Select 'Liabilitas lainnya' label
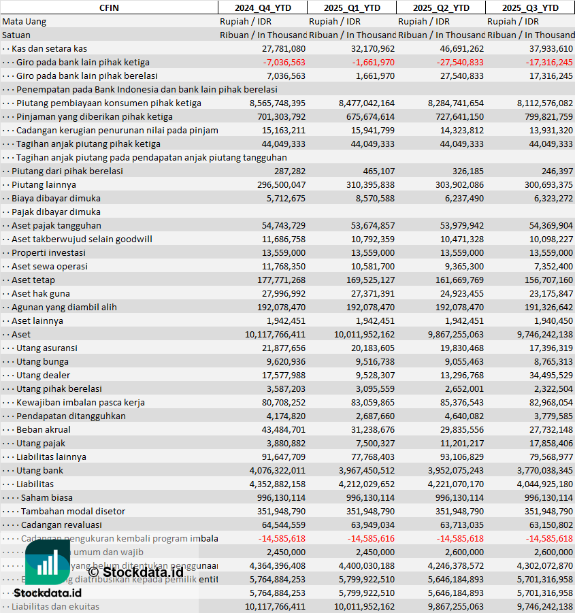The image size is (575, 613). 51,457
